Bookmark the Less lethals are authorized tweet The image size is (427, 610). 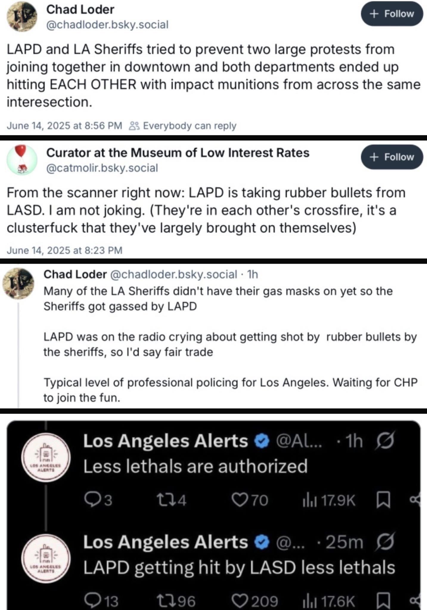pyautogui.click(x=383, y=500)
